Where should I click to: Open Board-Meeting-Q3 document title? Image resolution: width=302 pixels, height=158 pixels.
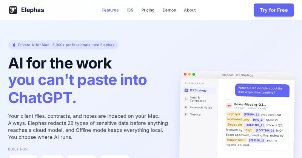click(x=250, y=105)
